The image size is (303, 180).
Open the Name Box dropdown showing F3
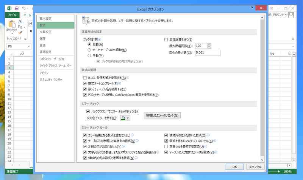coord(29,46)
